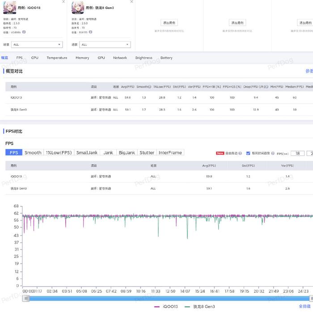
Task: Click the first 添加用例 button
Action: [169, 23]
